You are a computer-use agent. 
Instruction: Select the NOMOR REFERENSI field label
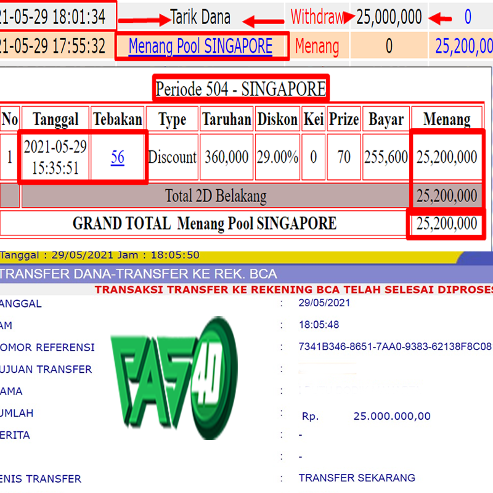click(x=47, y=348)
